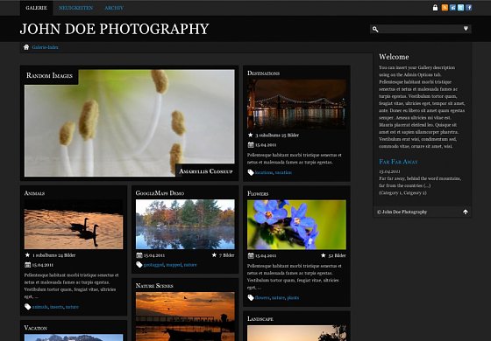Click the back-to-top arrow in sidebar footer

point(466,212)
